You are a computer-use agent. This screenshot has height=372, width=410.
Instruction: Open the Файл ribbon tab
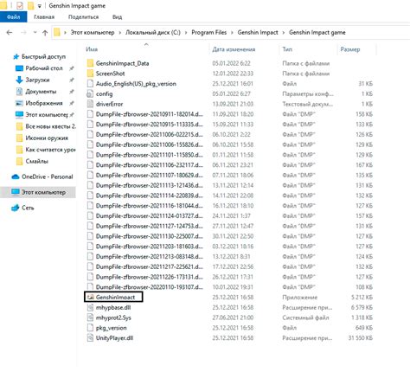tap(13, 17)
